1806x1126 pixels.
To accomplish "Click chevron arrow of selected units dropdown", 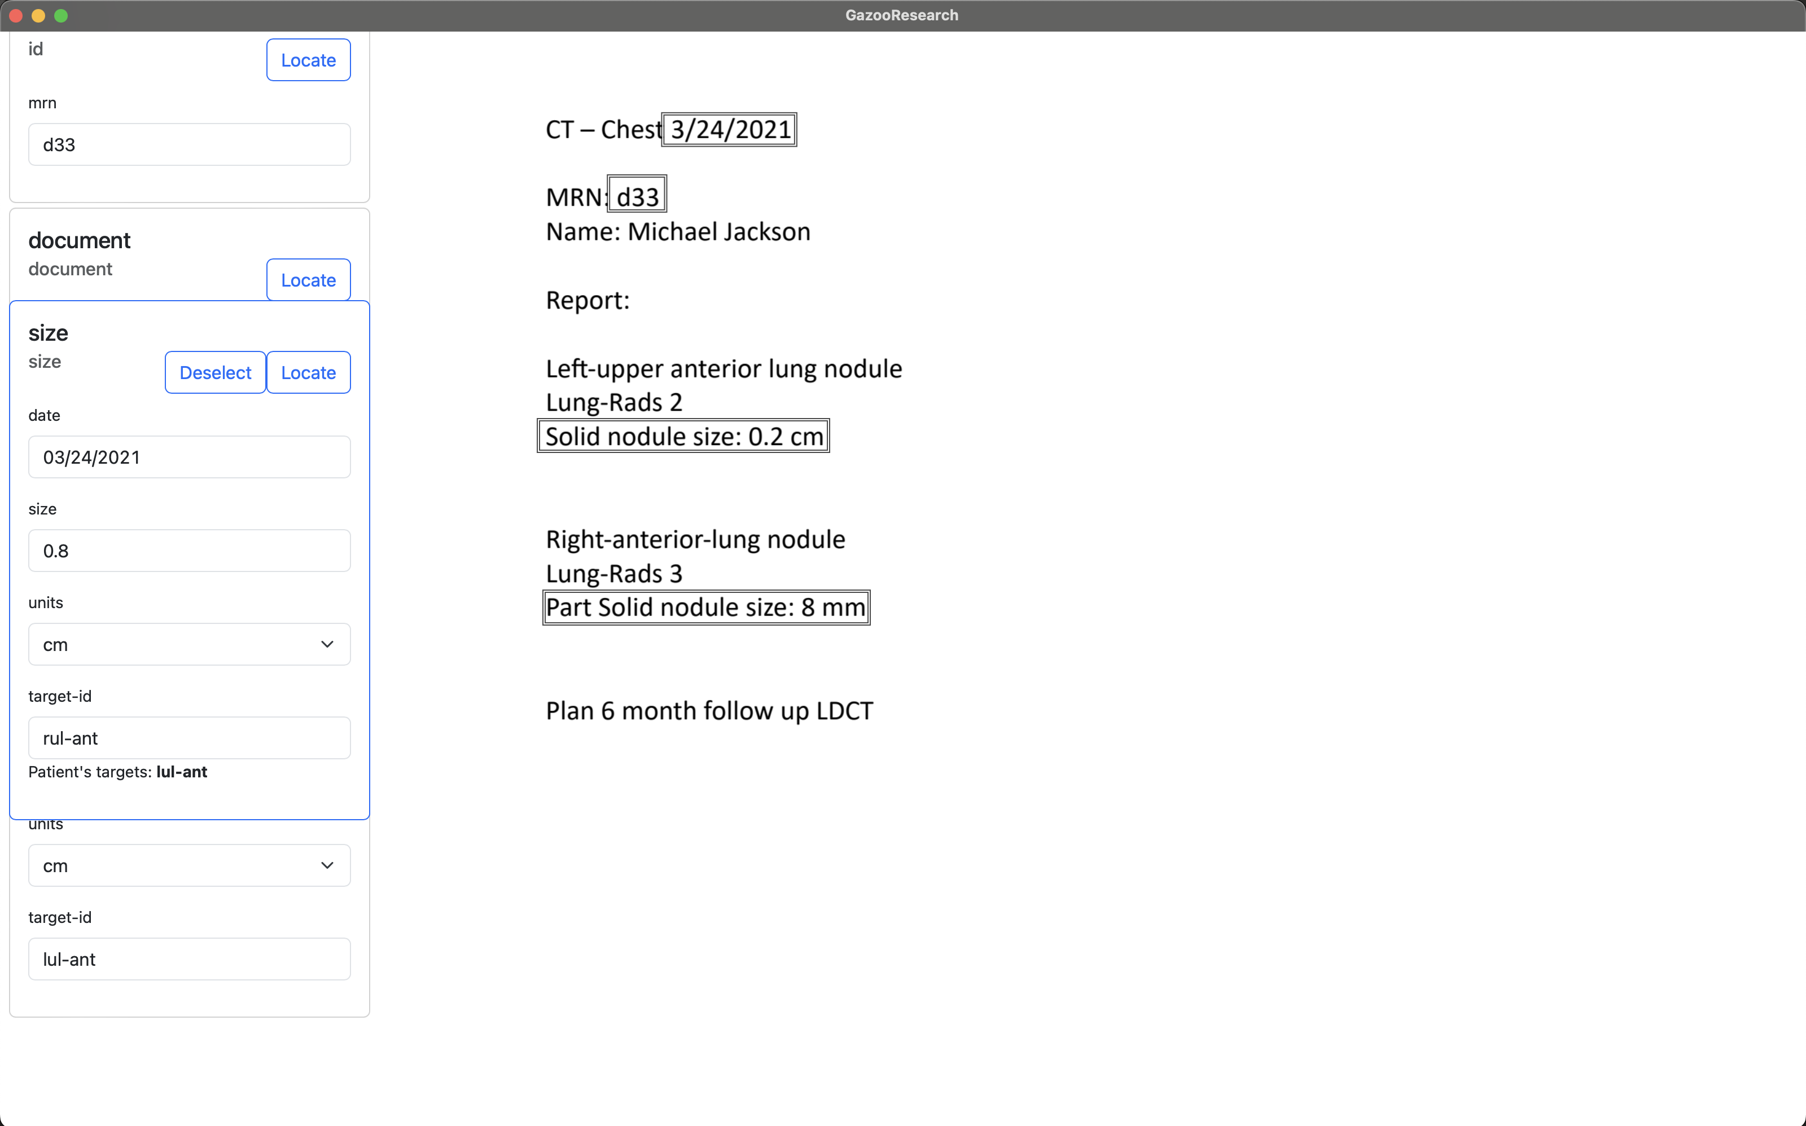I will coord(327,644).
